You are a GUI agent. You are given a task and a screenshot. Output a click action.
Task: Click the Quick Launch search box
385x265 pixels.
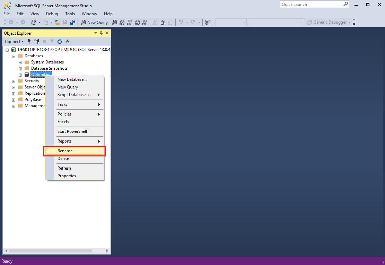[311, 5]
